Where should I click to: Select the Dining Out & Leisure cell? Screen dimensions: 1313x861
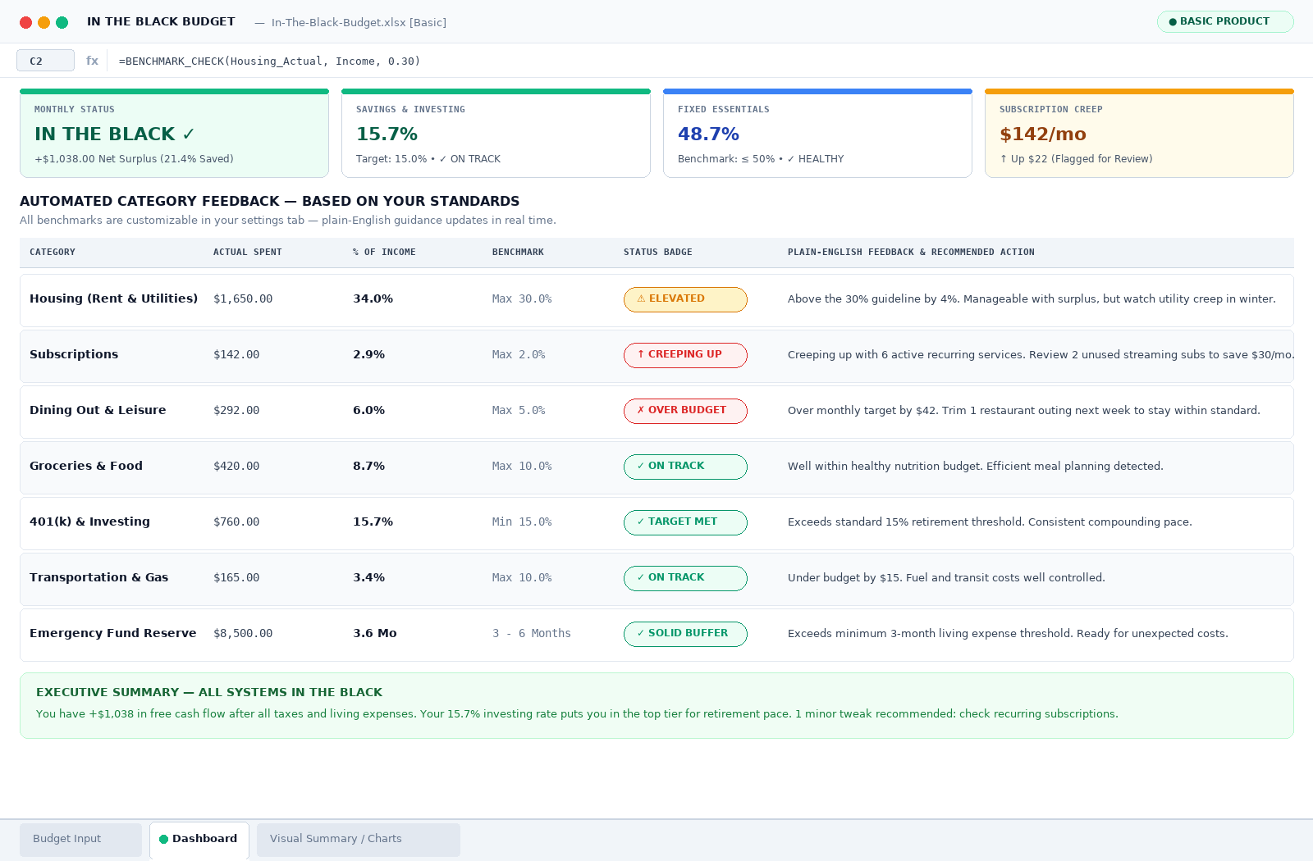pos(98,410)
